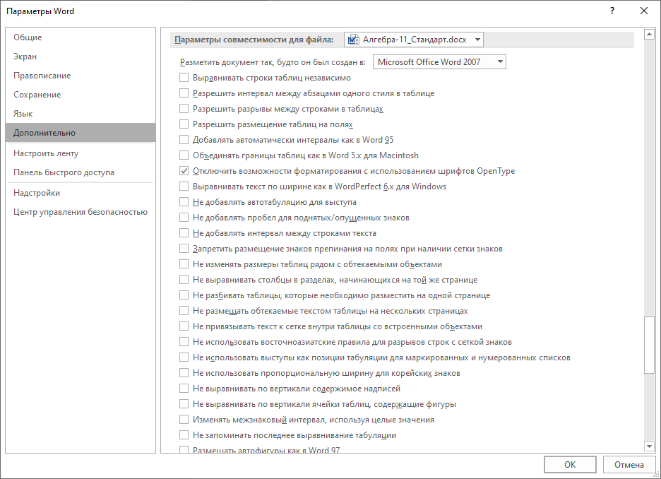
Task: Open Настроить ленту settings
Action: (x=81, y=153)
